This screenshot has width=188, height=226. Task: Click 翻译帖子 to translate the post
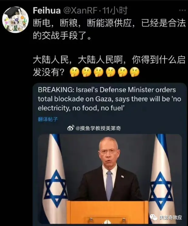tap(48, 119)
